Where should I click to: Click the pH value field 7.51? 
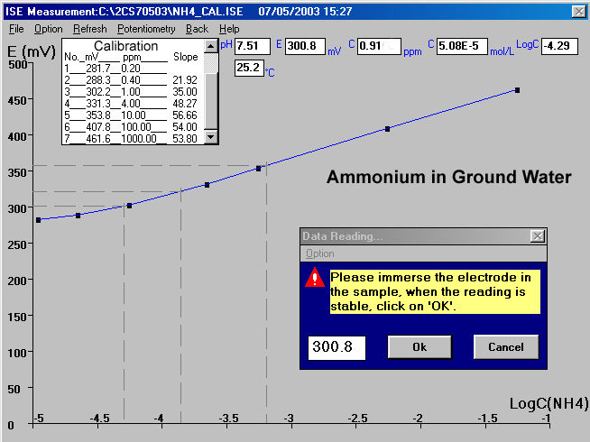pyautogui.click(x=252, y=46)
